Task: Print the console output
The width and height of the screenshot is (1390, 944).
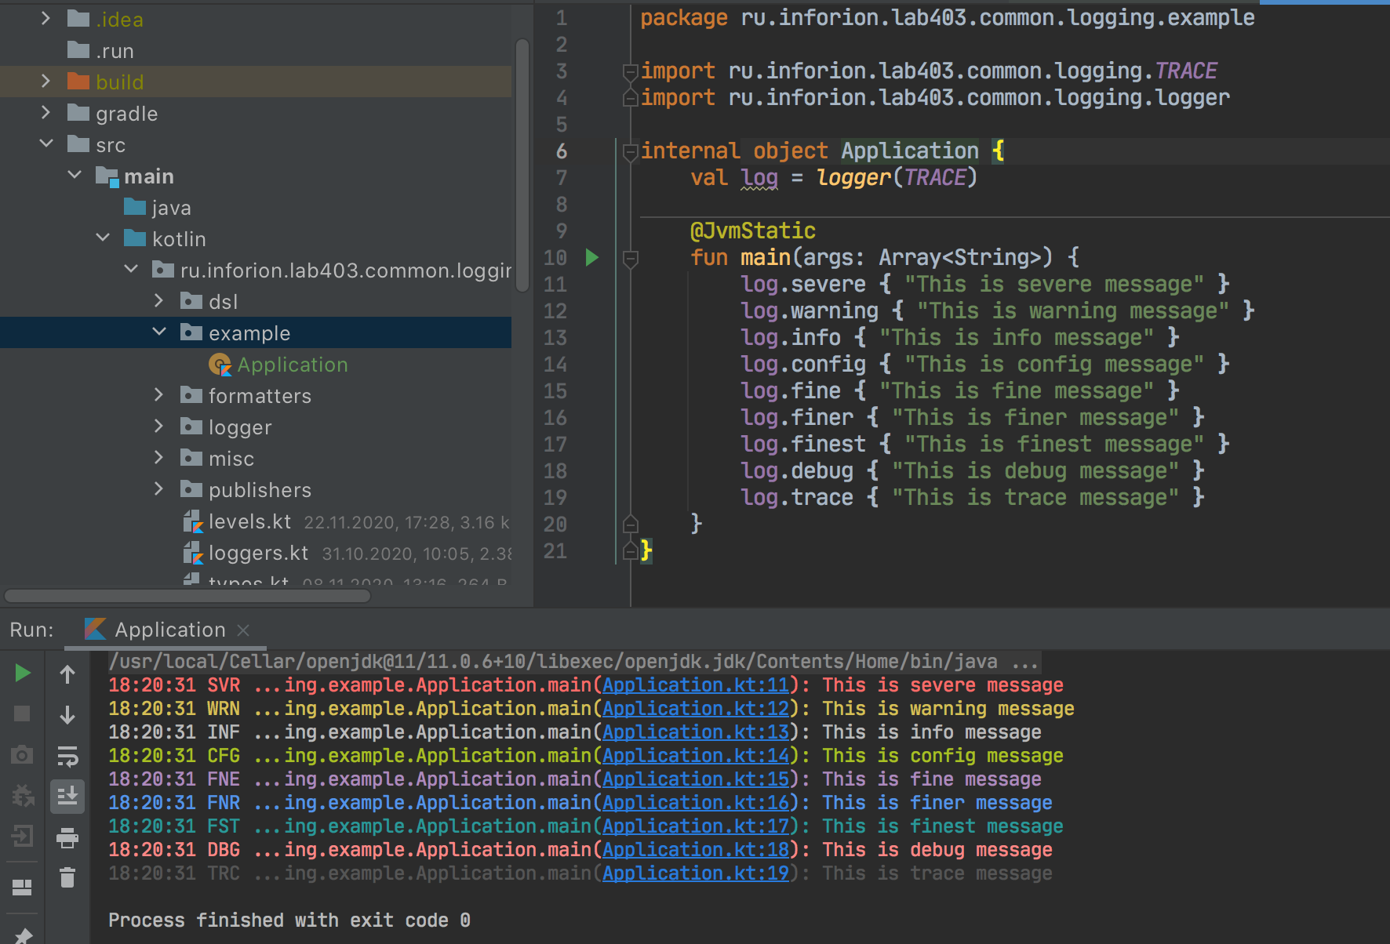Action: point(67,837)
